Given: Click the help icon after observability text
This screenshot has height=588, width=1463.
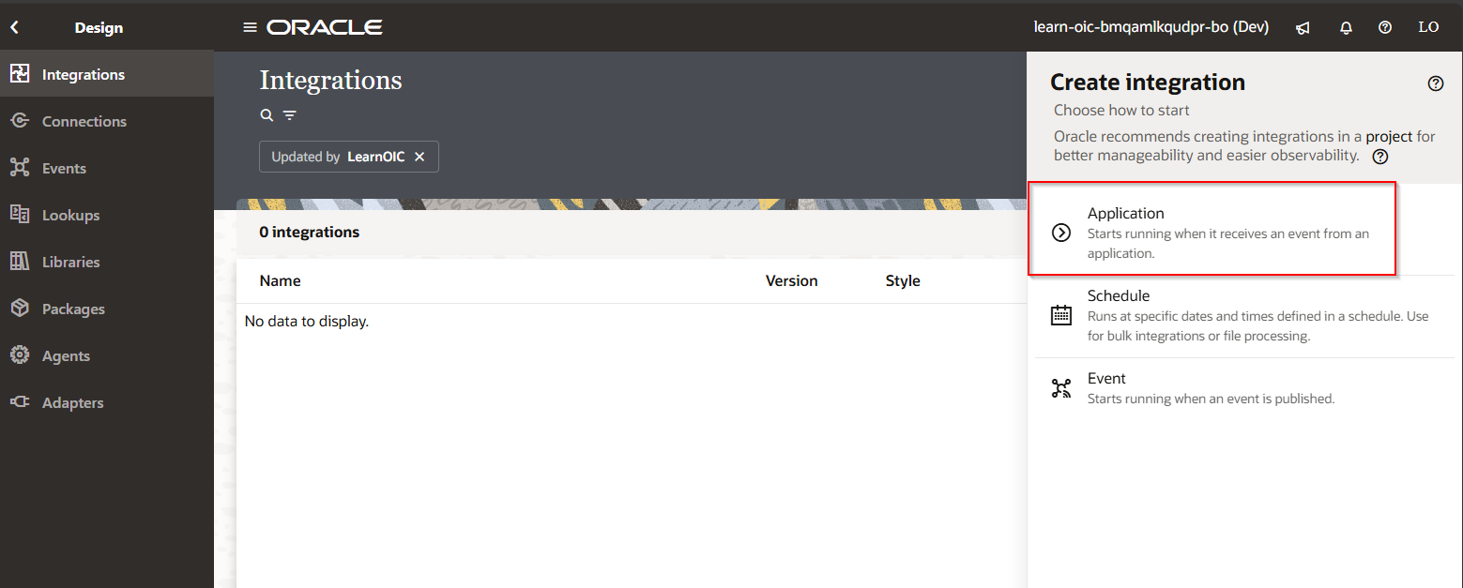Looking at the screenshot, I should point(1380,157).
